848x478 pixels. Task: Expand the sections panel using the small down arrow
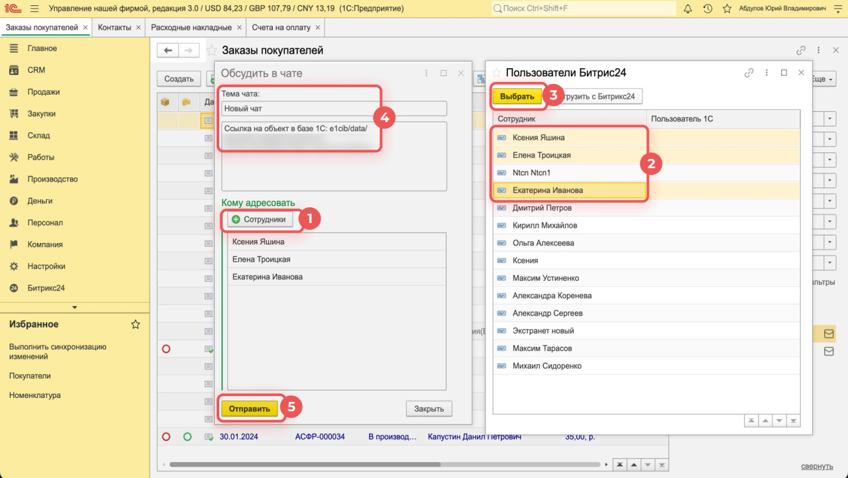pyautogui.click(x=74, y=307)
